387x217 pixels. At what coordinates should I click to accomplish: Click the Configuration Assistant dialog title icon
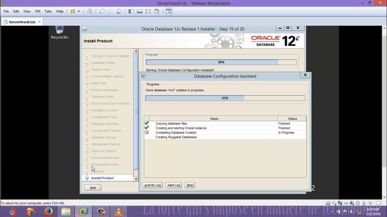(x=143, y=76)
